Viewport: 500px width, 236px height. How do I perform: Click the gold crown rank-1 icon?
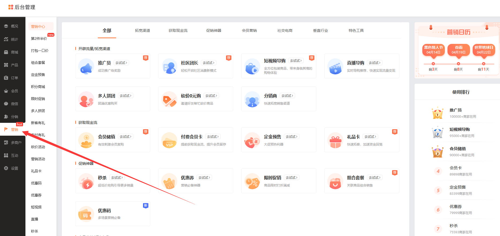pyautogui.click(x=438, y=113)
